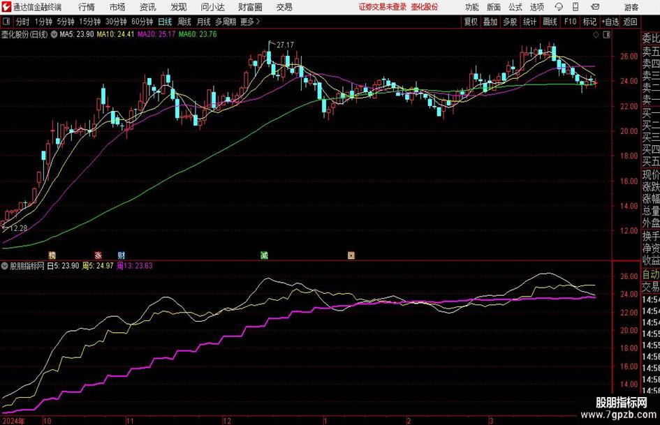Screen dimensions: 660x425
Task: Click the 榜 event marker icon
Action: click(x=52, y=255)
